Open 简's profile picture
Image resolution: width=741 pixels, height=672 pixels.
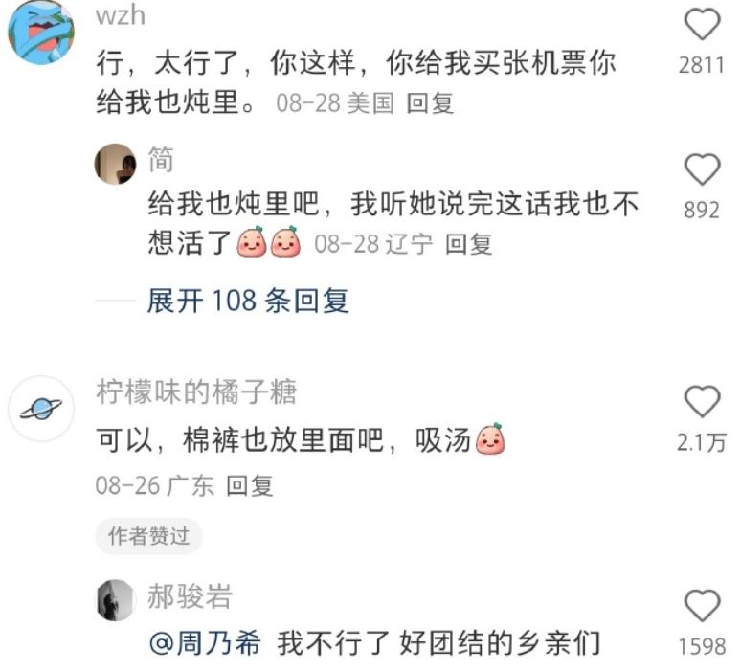click(x=115, y=164)
